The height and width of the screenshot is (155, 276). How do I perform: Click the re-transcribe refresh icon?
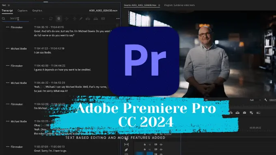click(x=51, y=19)
